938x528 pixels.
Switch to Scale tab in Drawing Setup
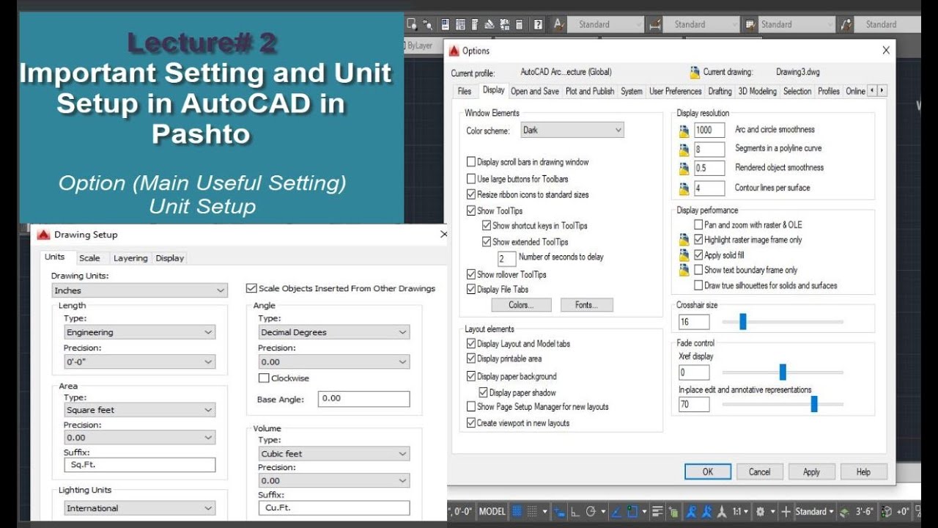tap(89, 258)
